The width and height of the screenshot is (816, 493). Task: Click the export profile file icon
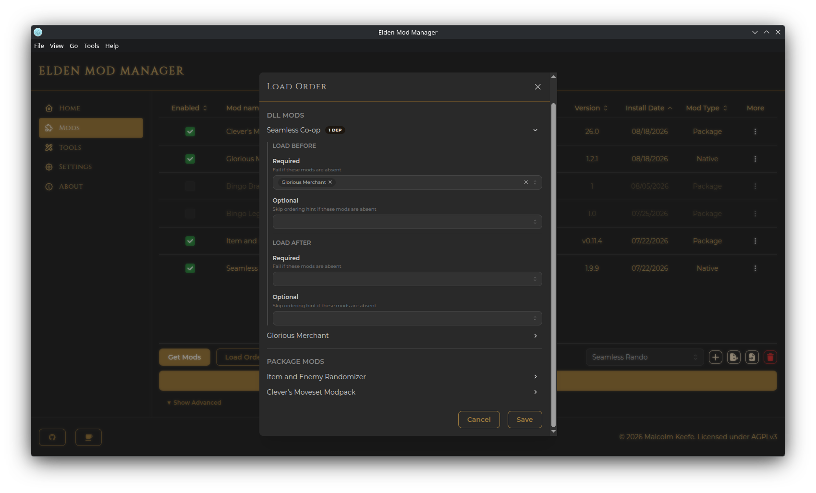coord(734,357)
